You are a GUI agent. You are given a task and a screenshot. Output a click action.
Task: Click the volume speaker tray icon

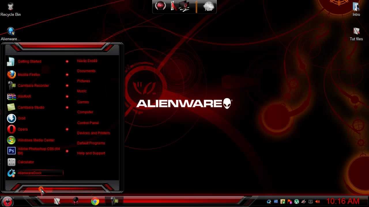click(317, 202)
